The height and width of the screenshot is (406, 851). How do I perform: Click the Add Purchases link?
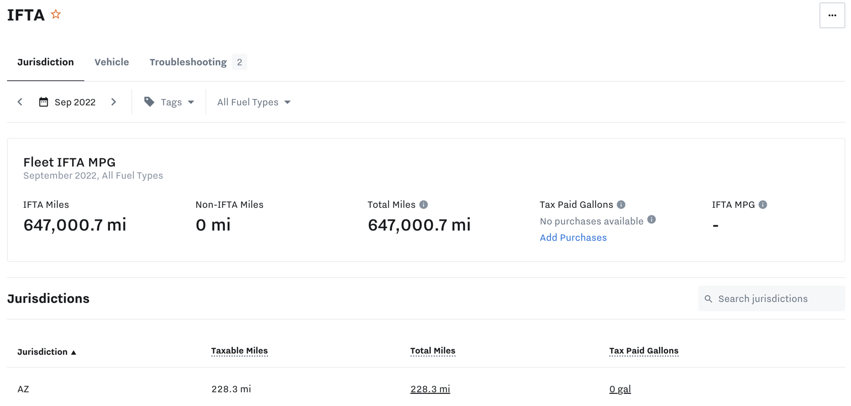[x=573, y=237]
